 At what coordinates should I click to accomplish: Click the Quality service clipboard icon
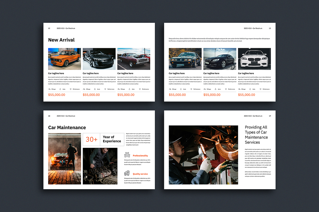click(x=127, y=174)
